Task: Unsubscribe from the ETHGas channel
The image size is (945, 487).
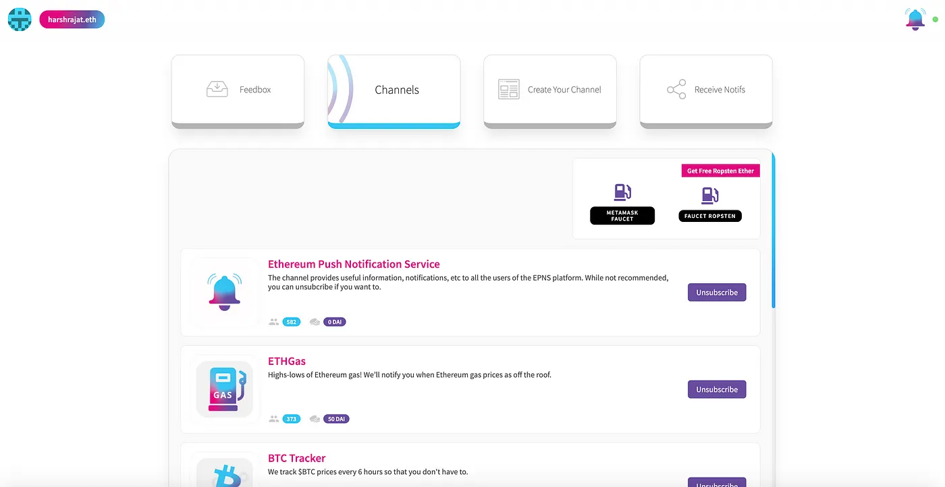Action: coord(717,389)
